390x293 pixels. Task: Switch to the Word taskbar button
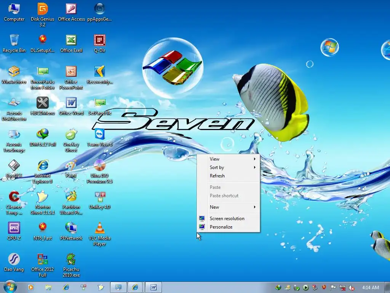coord(153,288)
